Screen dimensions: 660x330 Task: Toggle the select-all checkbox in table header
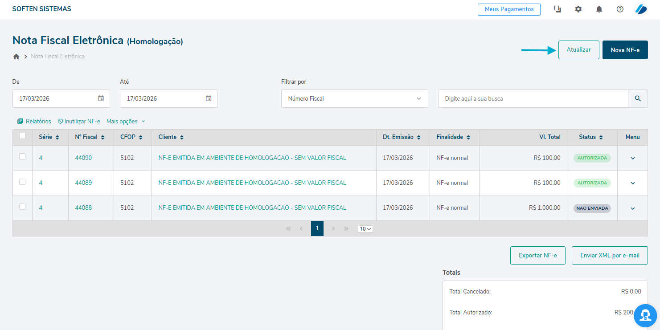click(22, 136)
